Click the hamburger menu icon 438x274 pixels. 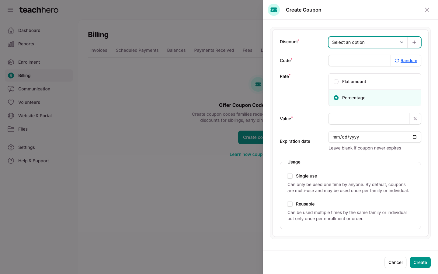pyautogui.click(x=10, y=10)
